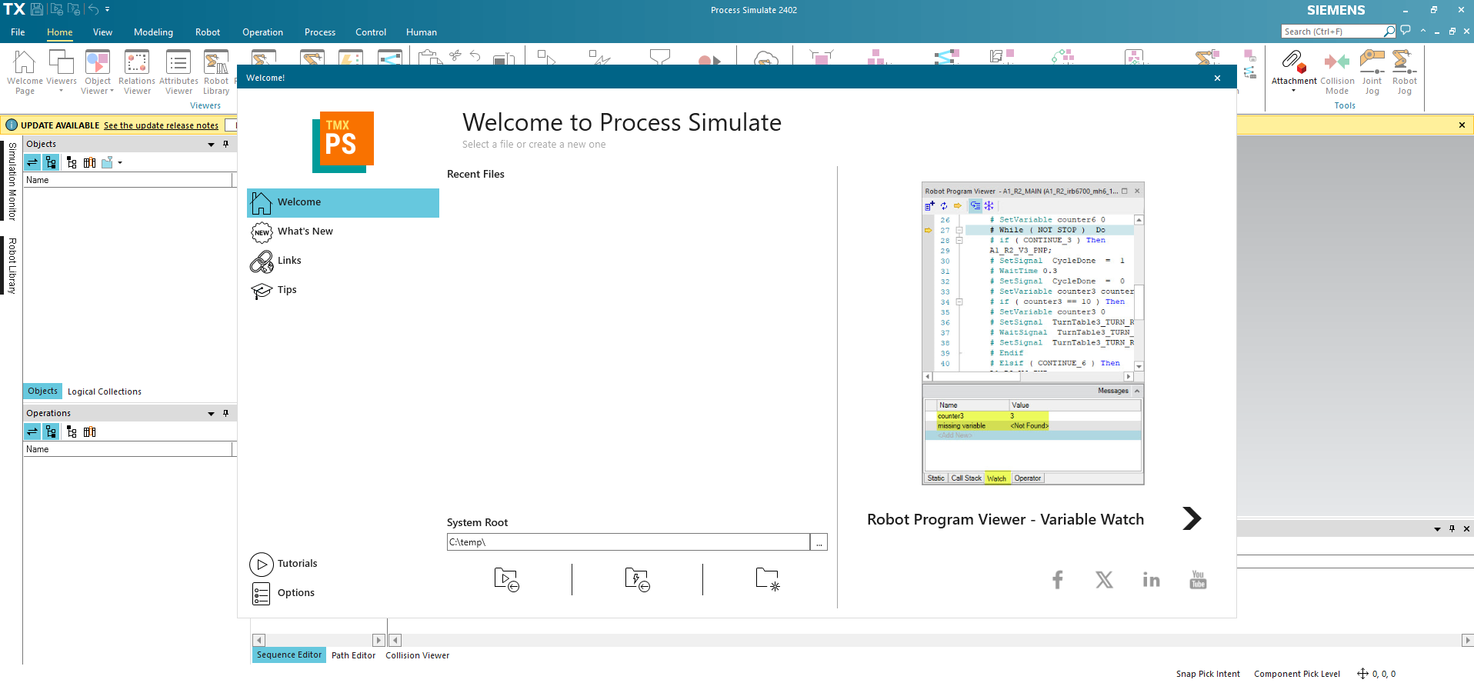
Task: Open See the update release notes link
Action: 161,125
